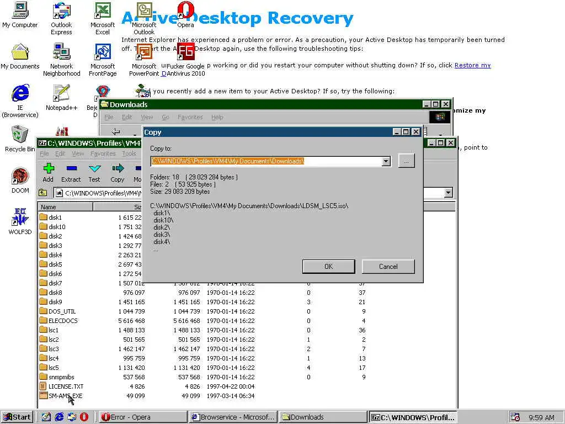Expand the 7-Zip address bar dropdown
This screenshot has width=565, height=424.
pos(448,193)
